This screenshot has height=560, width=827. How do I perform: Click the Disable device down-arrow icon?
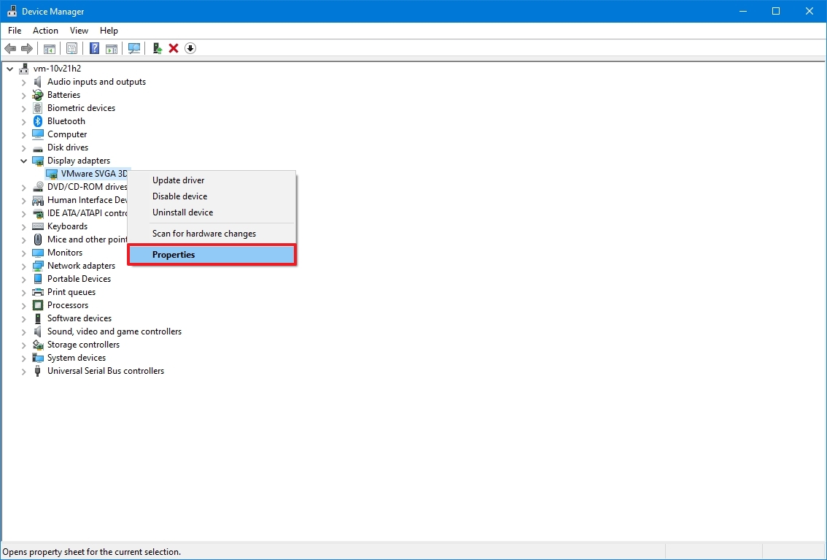point(190,49)
